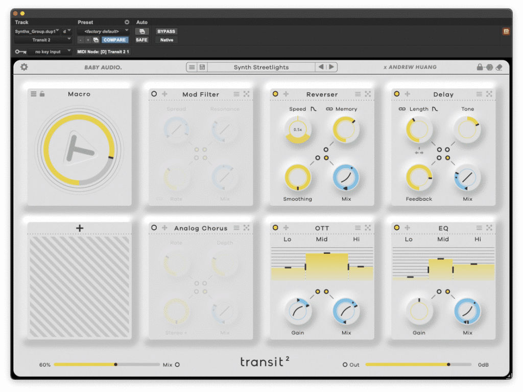Screen dimensions: 523x392
Task: Open the Synths_Group.dup1 track dropdown
Action: coord(37,31)
